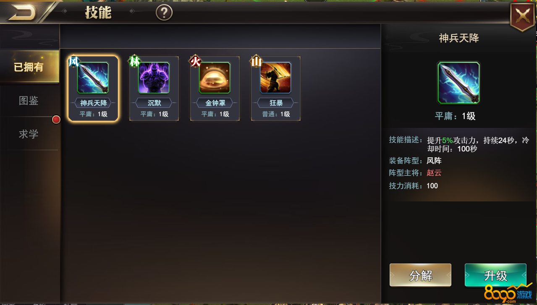
Task: Click the 山 formation badge
Action: 256,62
